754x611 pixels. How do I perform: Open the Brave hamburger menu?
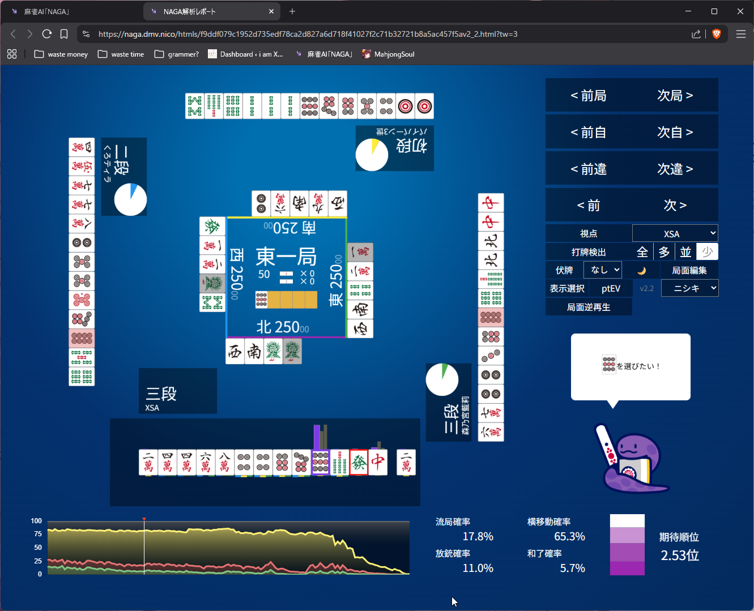(740, 34)
